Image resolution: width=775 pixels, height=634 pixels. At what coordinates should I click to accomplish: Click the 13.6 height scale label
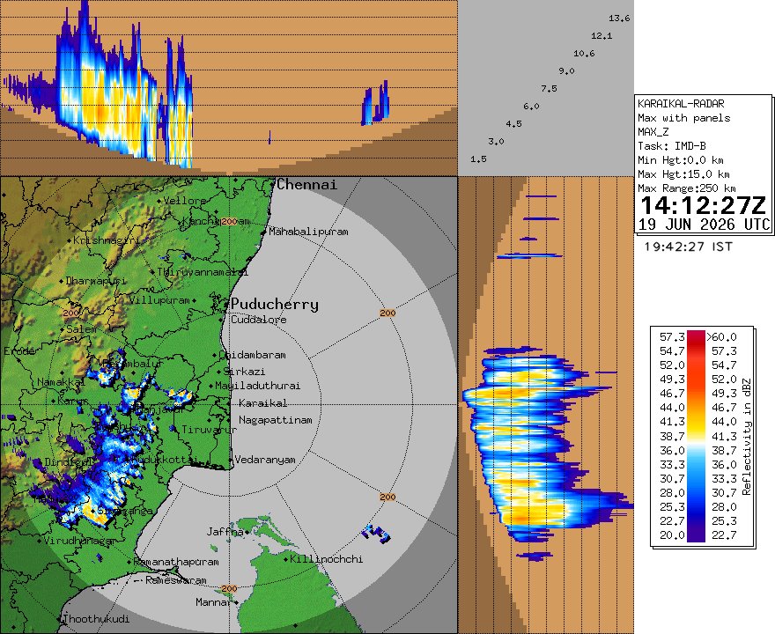[x=619, y=18]
